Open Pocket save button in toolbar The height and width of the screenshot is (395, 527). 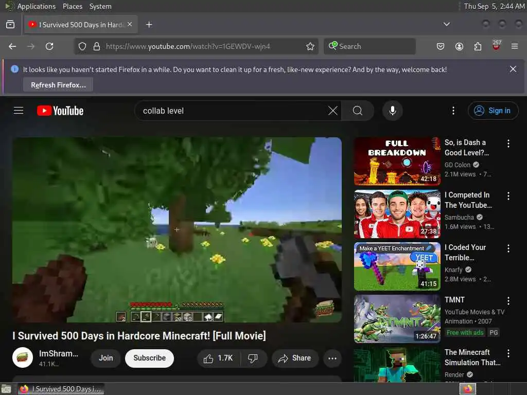[441, 46]
